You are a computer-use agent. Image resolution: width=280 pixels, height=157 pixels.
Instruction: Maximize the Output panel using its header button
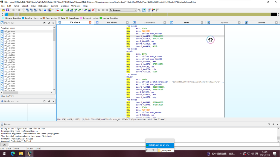pyautogui.click(x=269, y=124)
